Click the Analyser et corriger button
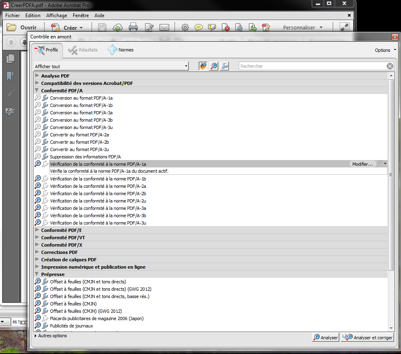 click(367, 338)
